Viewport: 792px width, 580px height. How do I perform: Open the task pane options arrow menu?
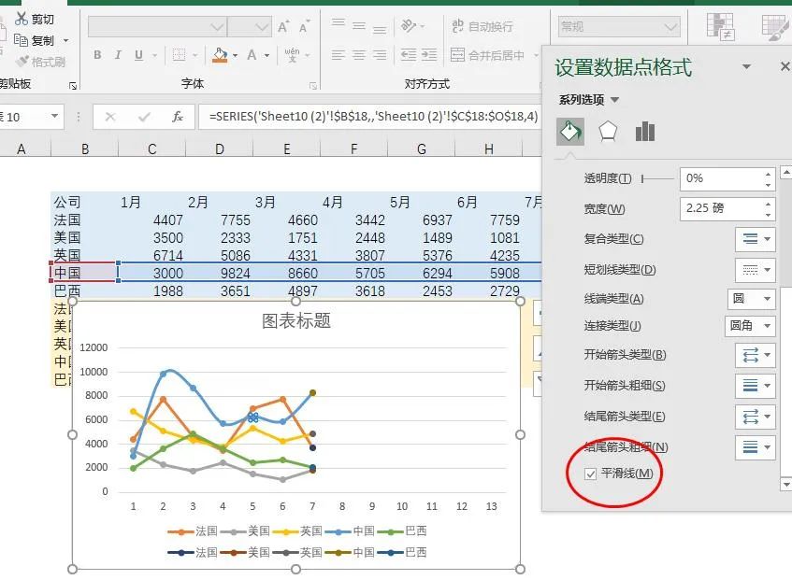click(x=746, y=67)
